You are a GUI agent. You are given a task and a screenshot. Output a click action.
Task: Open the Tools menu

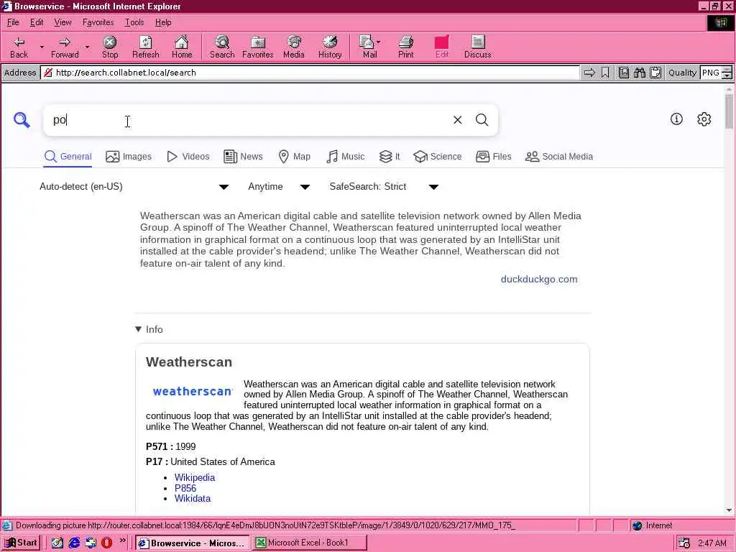coord(134,22)
